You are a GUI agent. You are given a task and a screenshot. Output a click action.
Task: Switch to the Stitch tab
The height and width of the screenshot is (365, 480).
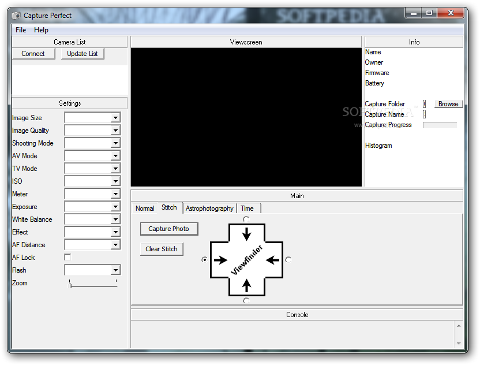click(x=169, y=207)
